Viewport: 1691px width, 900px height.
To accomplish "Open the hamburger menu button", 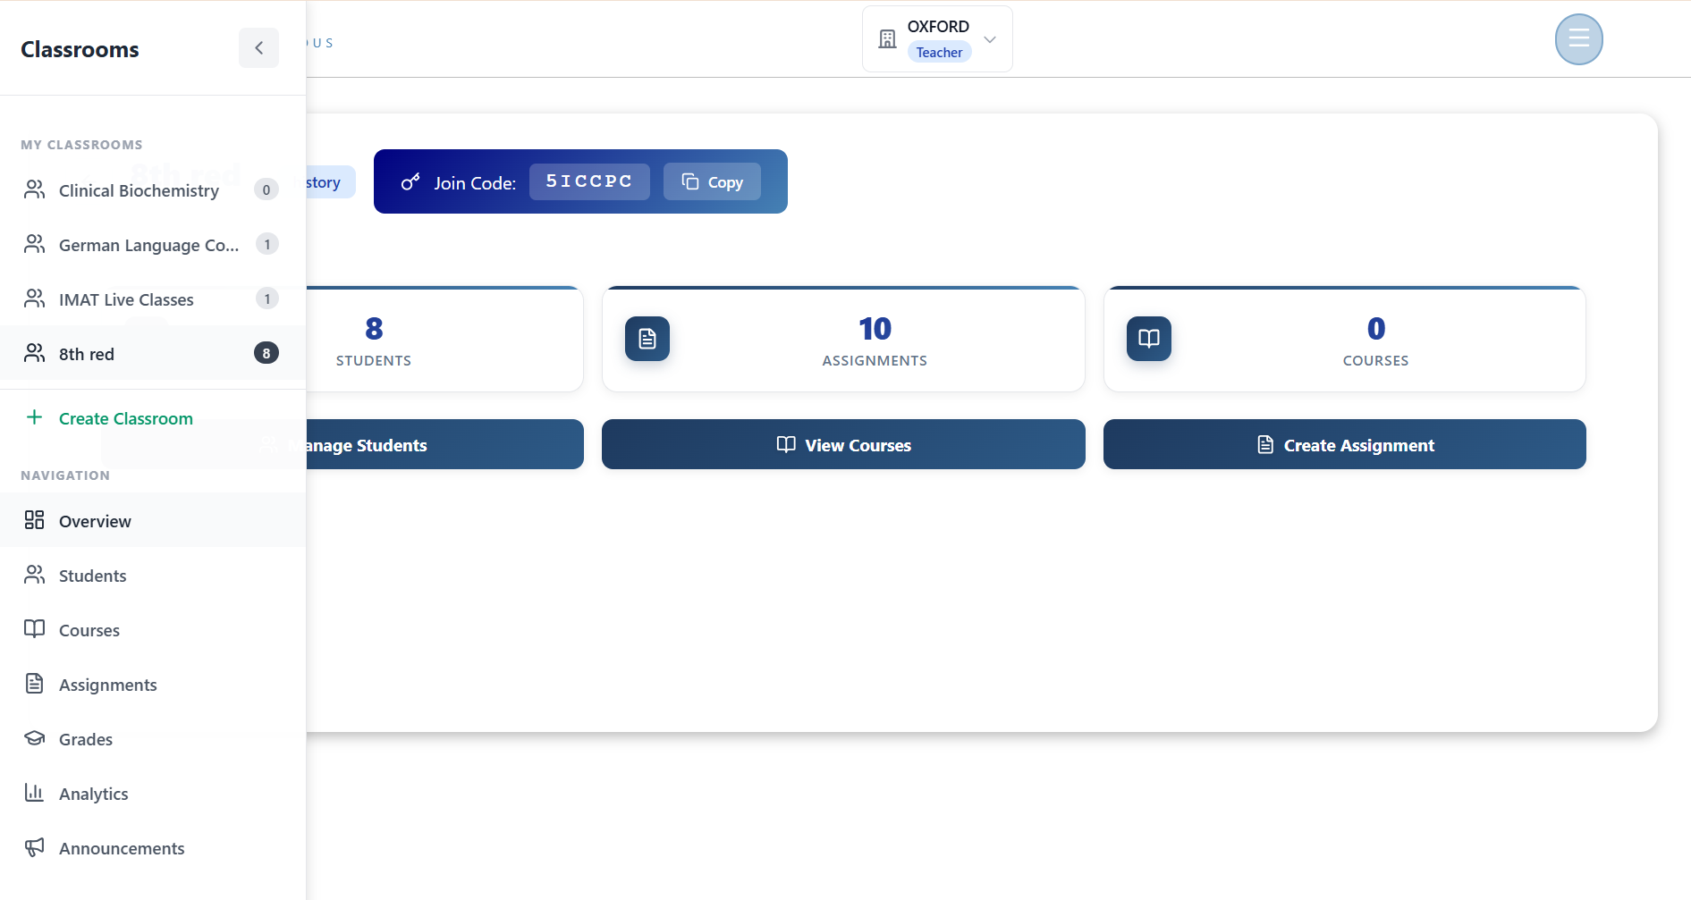I will [1578, 39].
